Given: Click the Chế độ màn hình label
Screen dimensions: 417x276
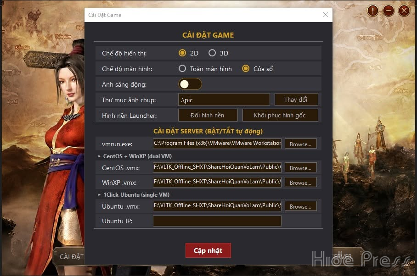Looking at the screenshot, I should [x=127, y=69].
